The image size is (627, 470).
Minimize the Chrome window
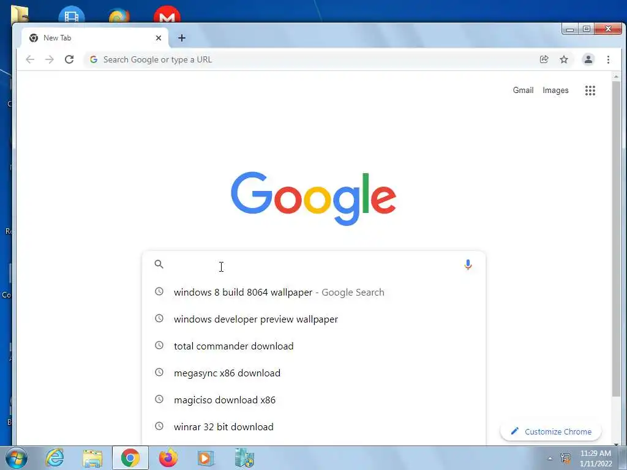570,29
